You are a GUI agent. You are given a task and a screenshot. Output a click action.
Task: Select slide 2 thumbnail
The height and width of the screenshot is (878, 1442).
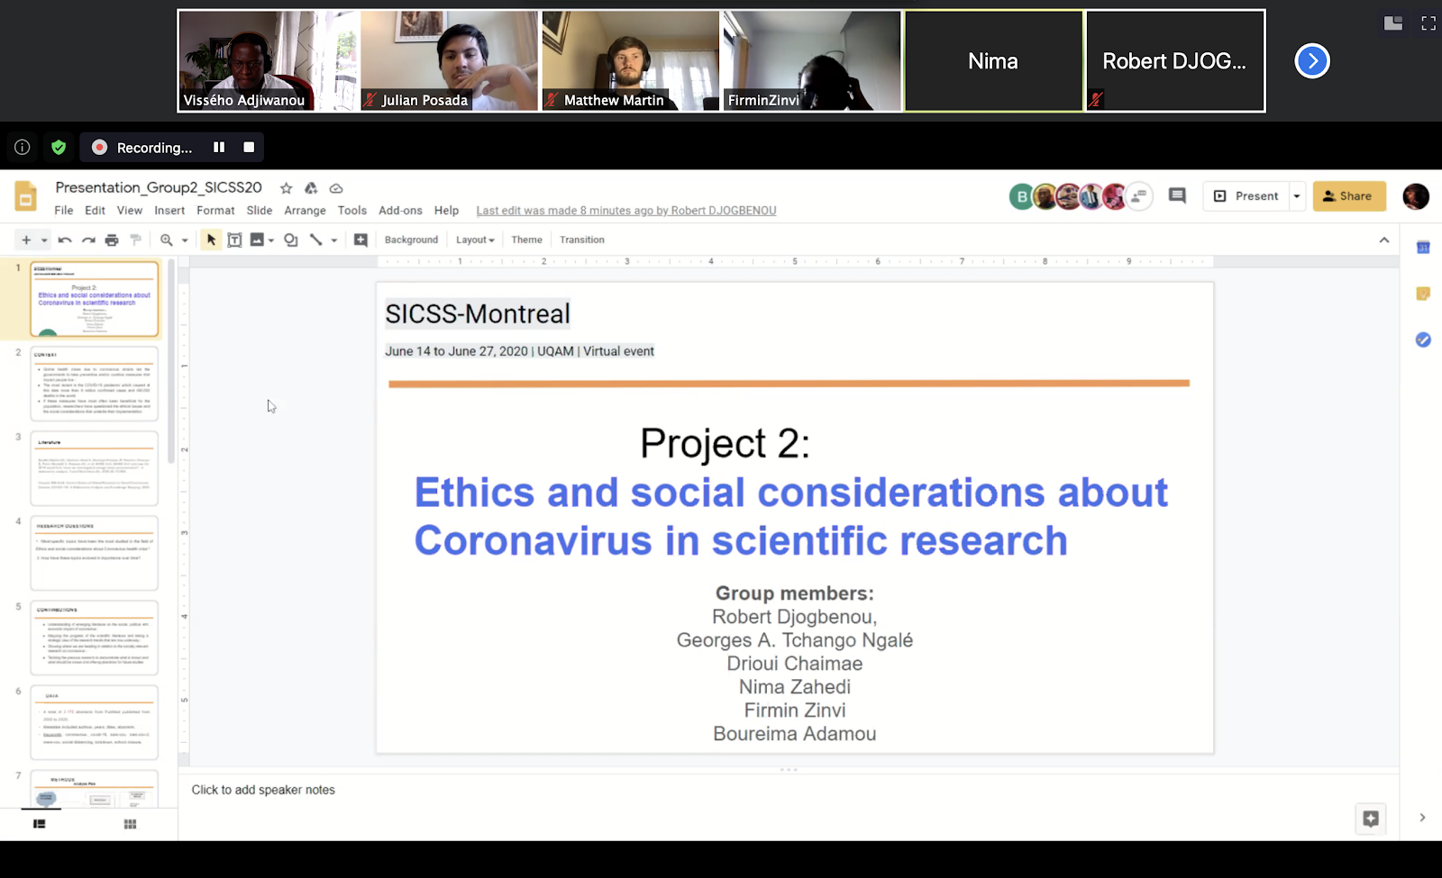pyautogui.click(x=95, y=384)
